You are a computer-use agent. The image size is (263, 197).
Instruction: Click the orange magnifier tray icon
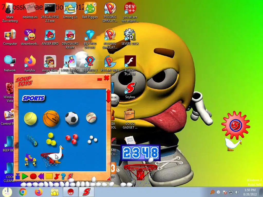pos(212,192)
